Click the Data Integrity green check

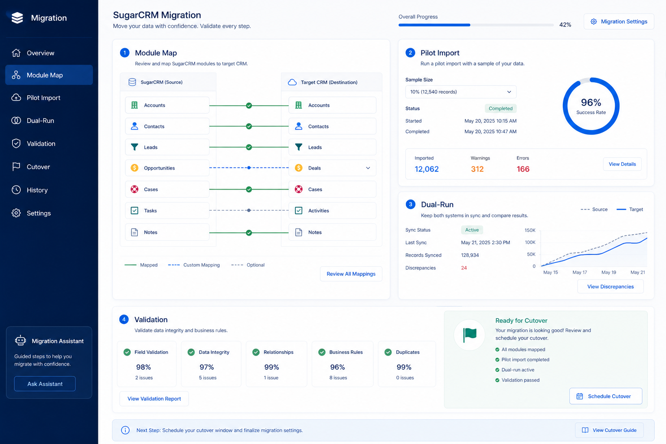point(191,352)
